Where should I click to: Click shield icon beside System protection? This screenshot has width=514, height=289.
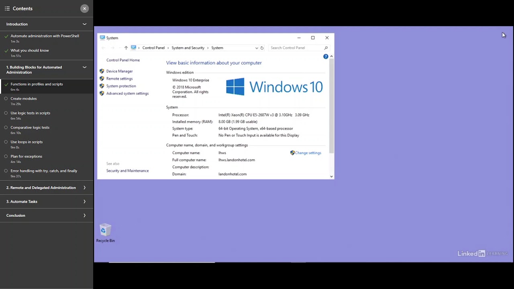coord(102,86)
